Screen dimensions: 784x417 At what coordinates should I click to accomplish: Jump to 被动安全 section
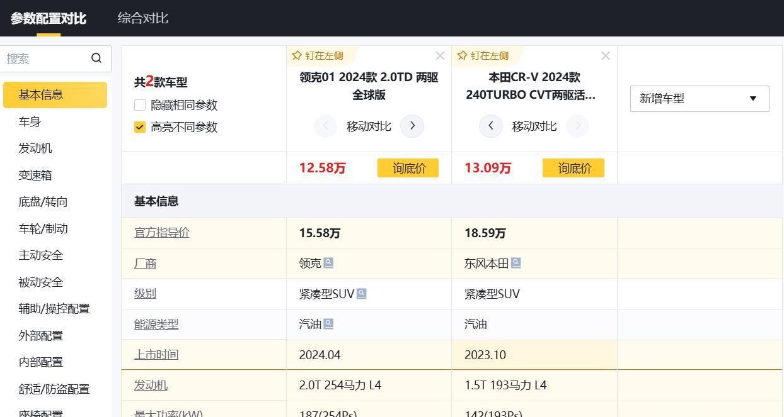click(41, 282)
